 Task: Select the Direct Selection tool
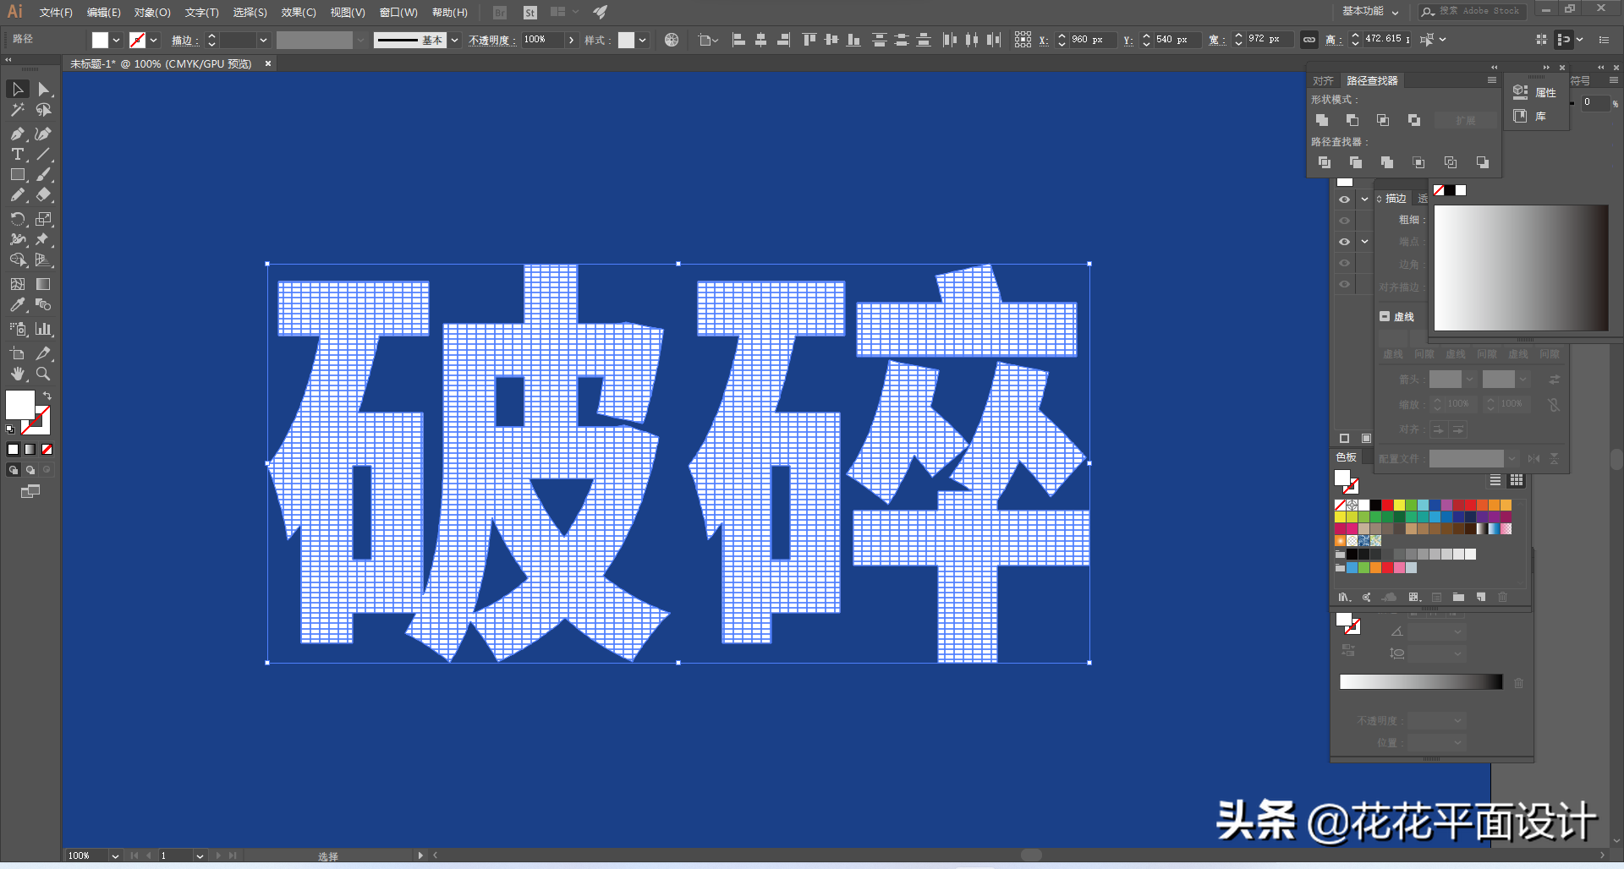coord(43,89)
